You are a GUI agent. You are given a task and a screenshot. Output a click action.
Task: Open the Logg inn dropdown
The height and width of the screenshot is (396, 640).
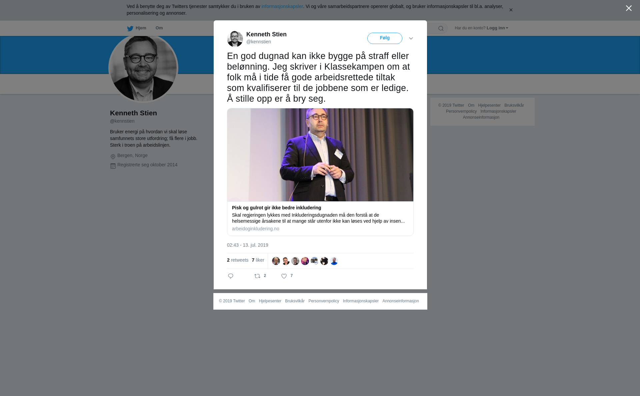point(497,28)
